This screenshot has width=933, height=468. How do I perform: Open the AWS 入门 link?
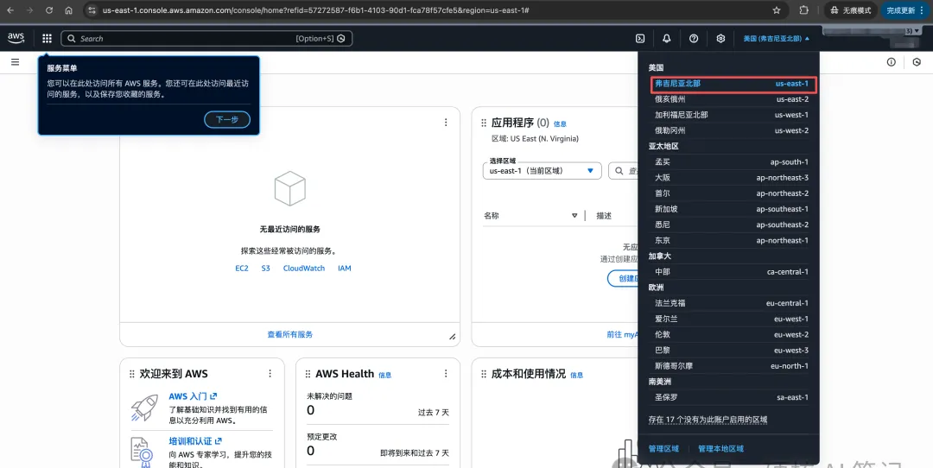(x=193, y=396)
